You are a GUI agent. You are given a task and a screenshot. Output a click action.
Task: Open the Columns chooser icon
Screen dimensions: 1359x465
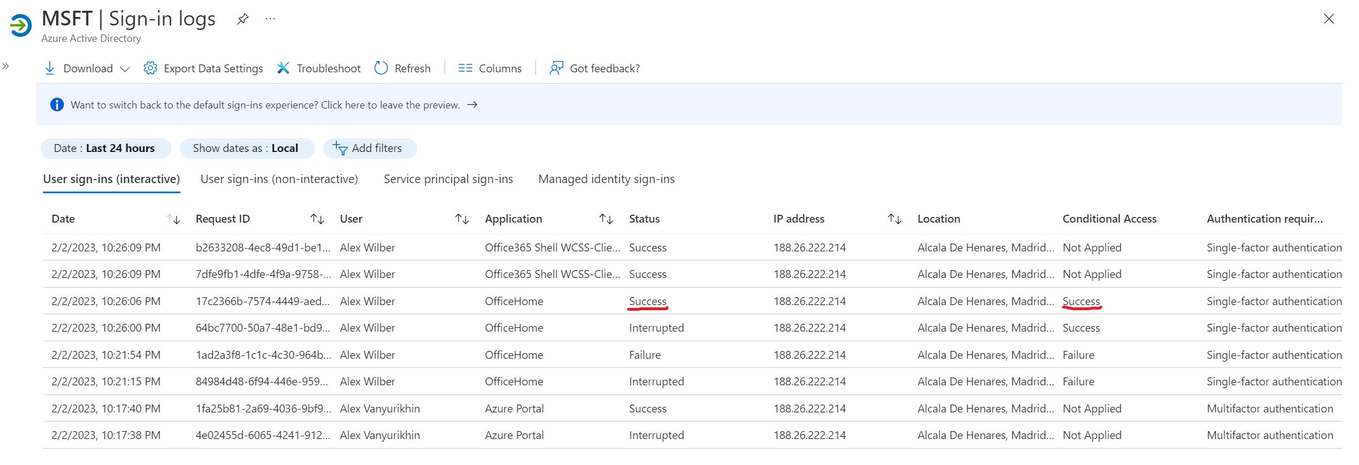(x=465, y=68)
